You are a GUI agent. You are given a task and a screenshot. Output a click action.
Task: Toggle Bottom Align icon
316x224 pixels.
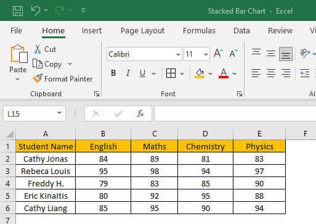[286, 54]
